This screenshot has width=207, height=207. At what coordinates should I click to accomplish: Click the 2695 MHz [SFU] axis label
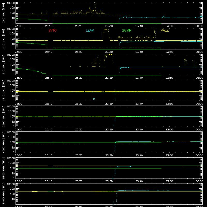[4, 116]
